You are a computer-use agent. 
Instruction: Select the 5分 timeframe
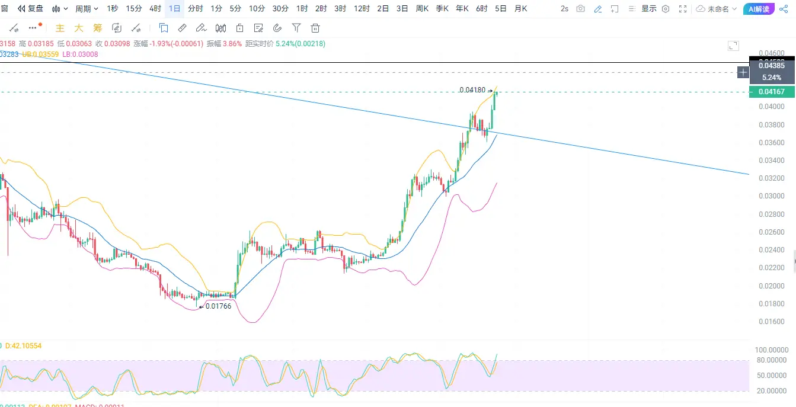235,9
